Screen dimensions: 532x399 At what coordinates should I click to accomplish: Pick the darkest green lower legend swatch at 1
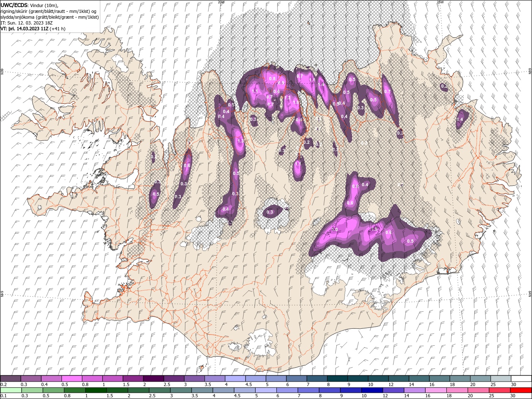[x=95, y=390]
